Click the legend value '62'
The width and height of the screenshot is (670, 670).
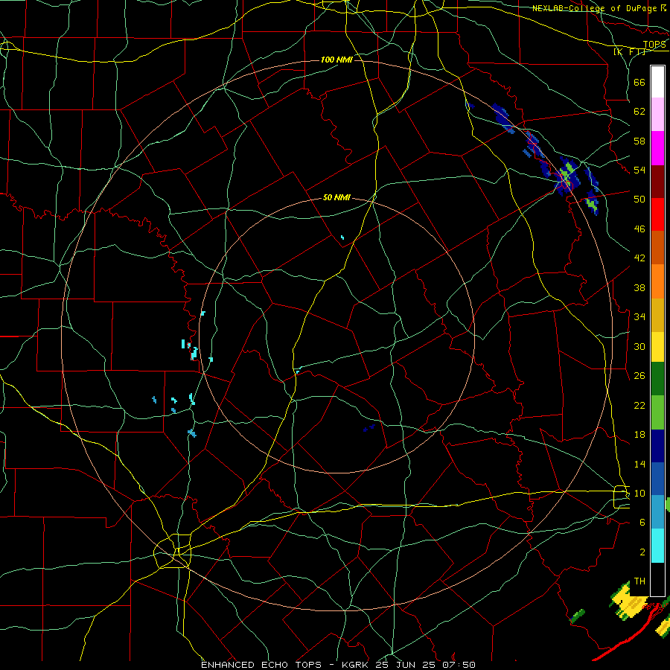tap(639, 111)
